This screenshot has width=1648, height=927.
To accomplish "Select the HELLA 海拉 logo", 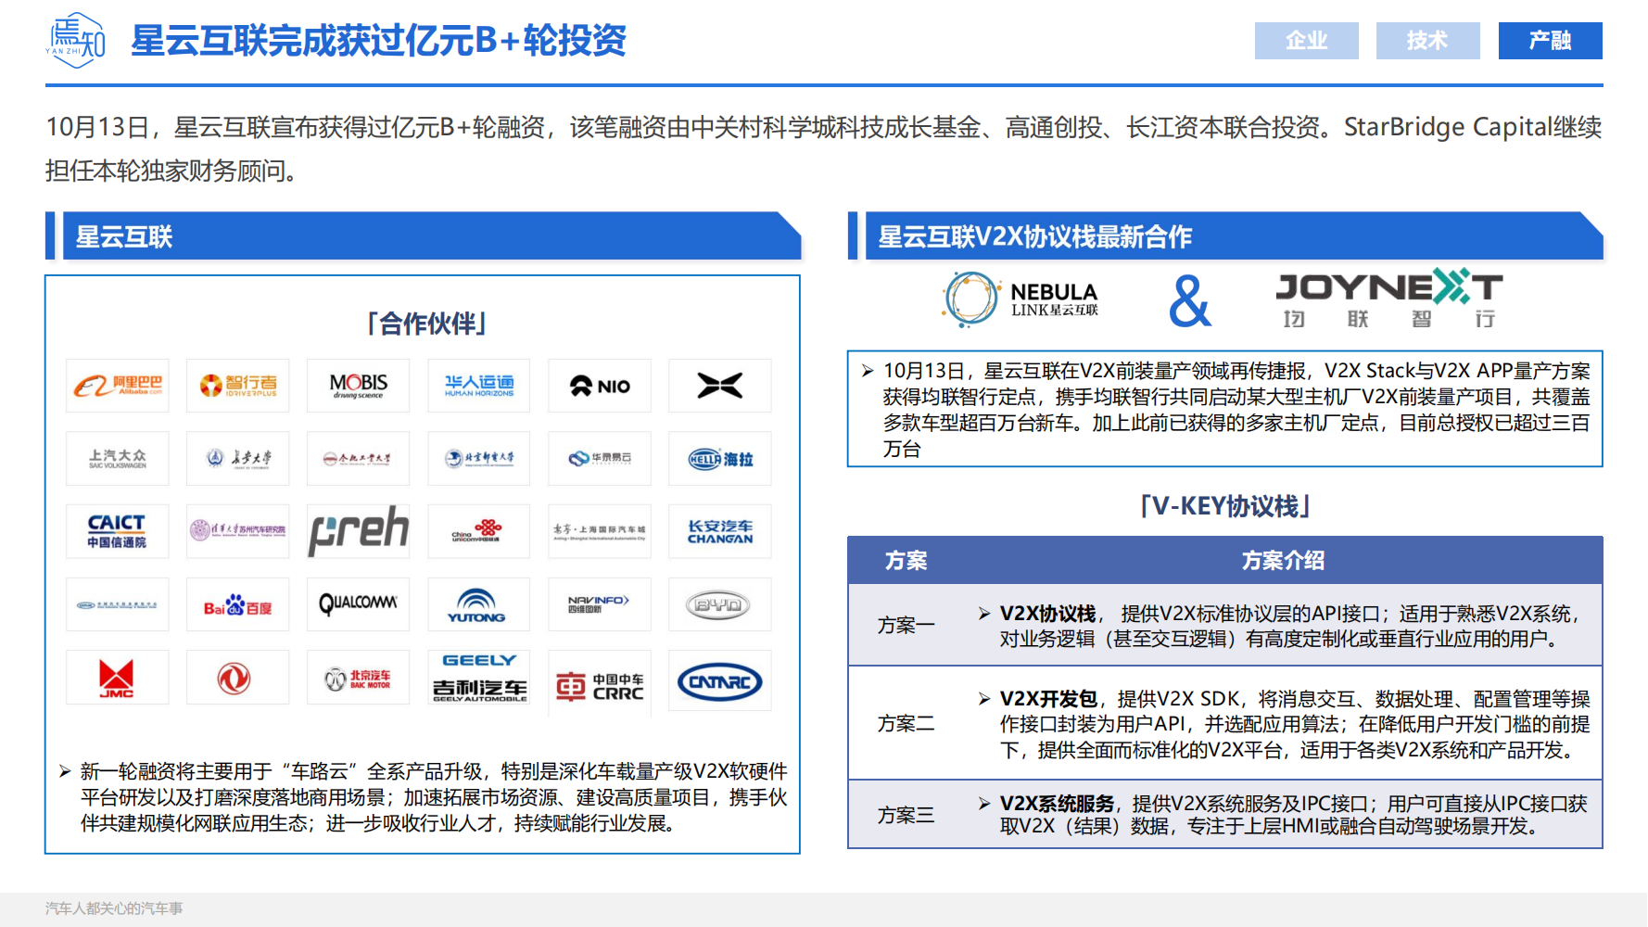I will click(x=720, y=458).
